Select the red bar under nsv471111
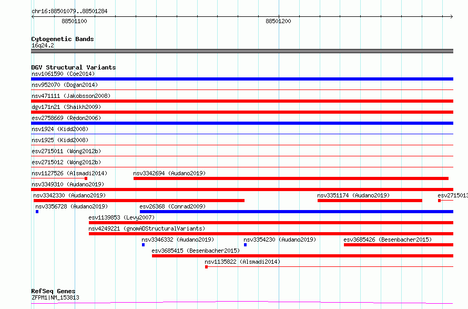This screenshot has height=309, width=468. 242,101
